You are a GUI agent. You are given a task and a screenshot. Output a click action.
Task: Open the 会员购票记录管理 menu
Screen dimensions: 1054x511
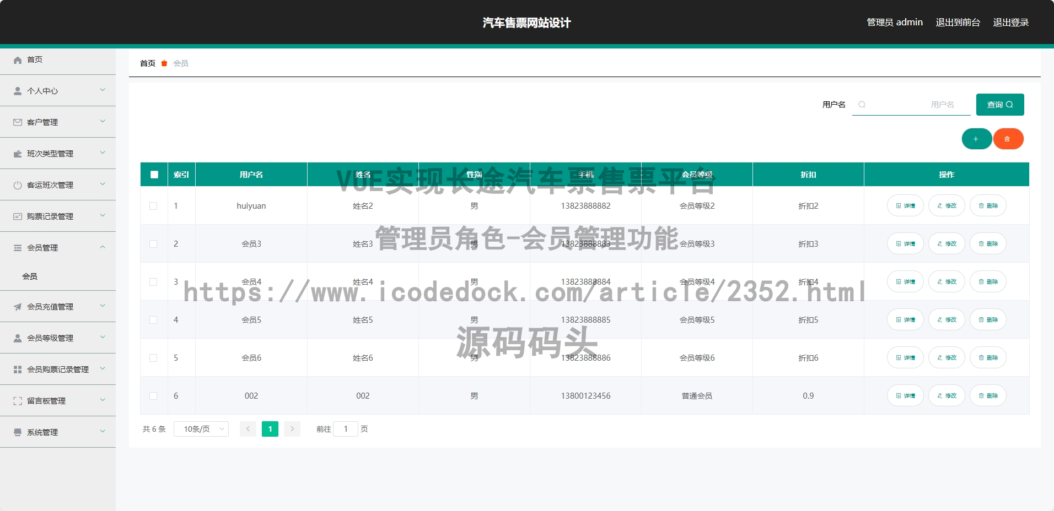pyautogui.click(x=58, y=369)
